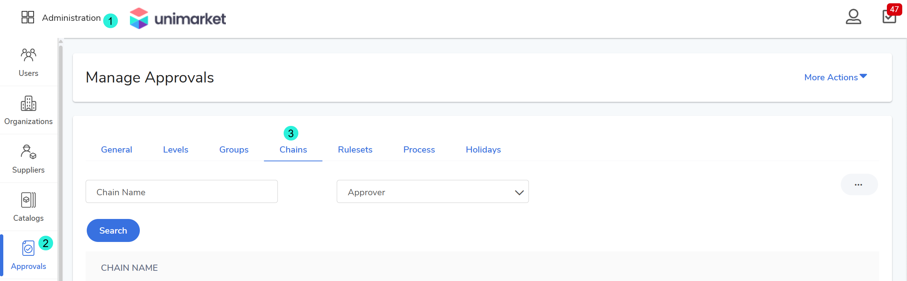Click the ellipsis more options button

pos(859,185)
